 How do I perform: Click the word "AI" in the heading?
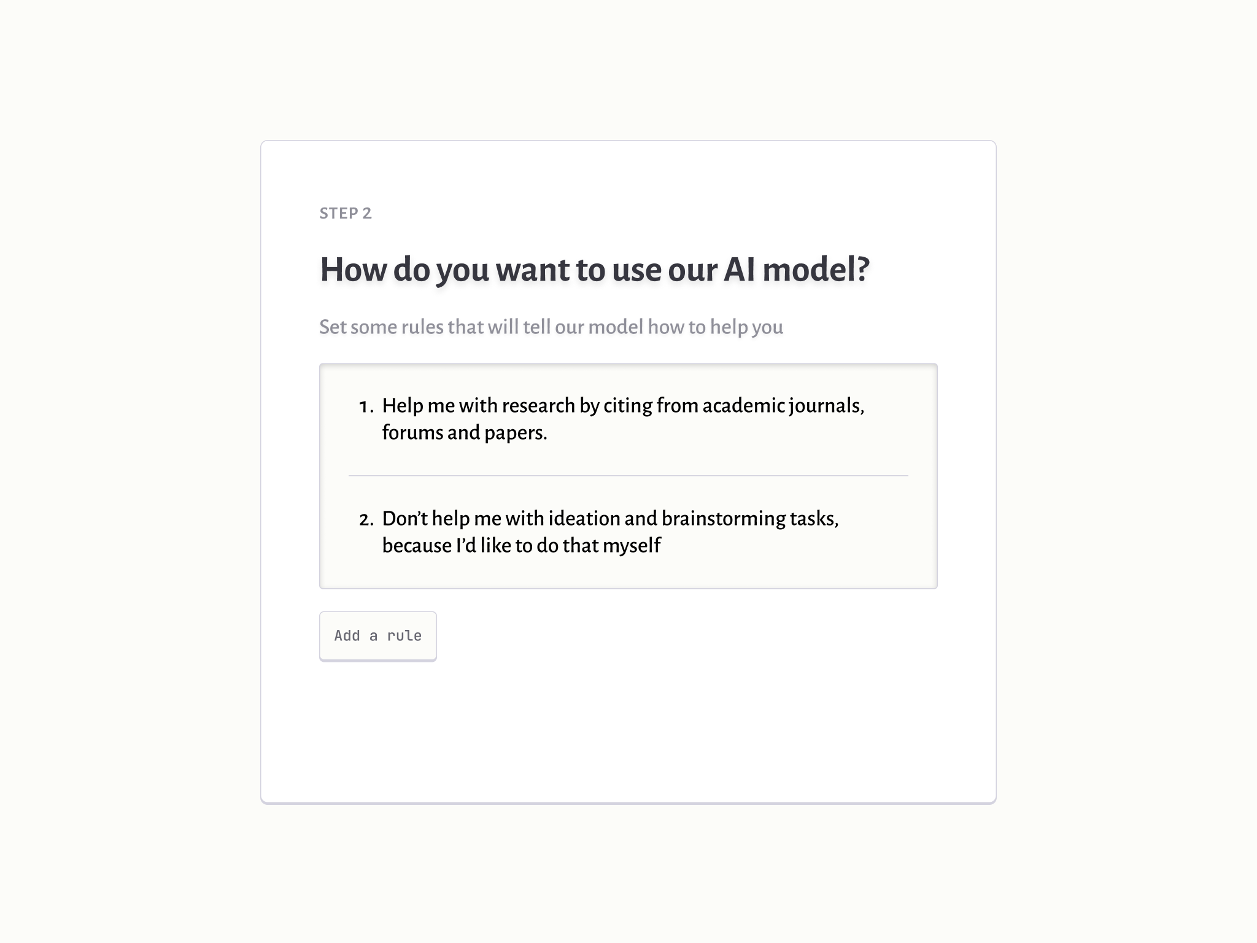(739, 269)
